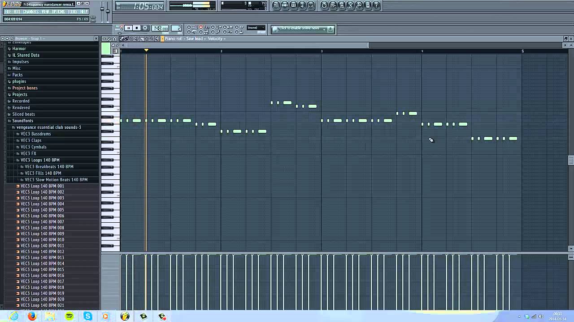The image size is (574, 322).
Task: Click the record button
Action: point(145,28)
